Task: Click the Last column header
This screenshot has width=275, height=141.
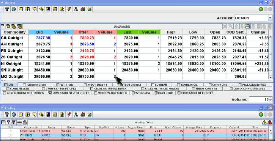Action: pyautogui.click(x=127, y=32)
